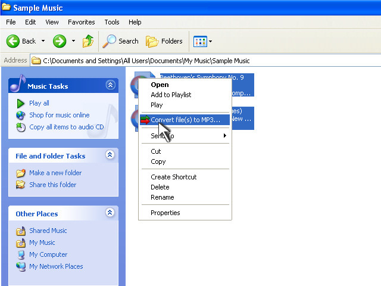
Task: Click the Shared Music folder icon
Action: [x=21, y=231]
